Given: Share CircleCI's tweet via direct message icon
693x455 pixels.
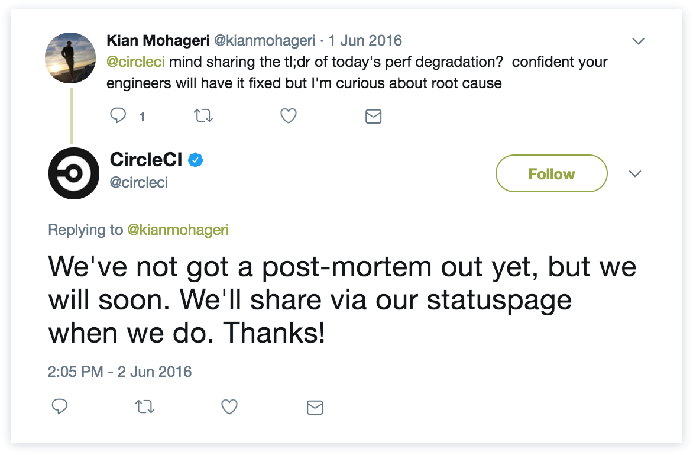Looking at the screenshot, I should (315, 407).
